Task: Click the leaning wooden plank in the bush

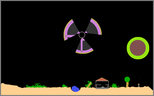Action: (x=89, y=85)
